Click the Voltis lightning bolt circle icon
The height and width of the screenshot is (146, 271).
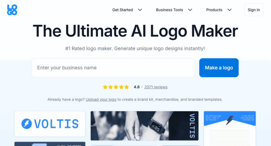coord(27,124)
